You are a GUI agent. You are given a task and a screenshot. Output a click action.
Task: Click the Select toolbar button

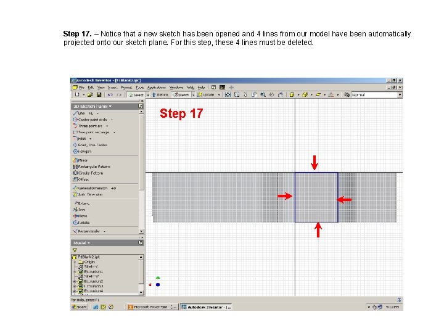pyautogui.click(x=136, y=94)
